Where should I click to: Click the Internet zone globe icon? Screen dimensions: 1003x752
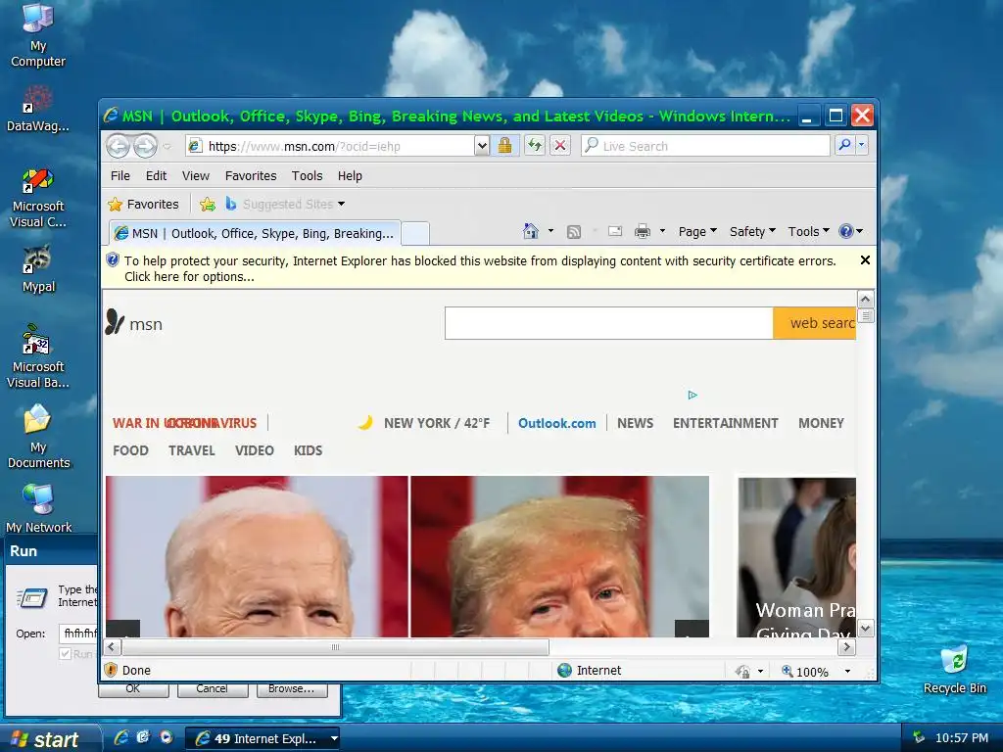[x=564, y=670]
